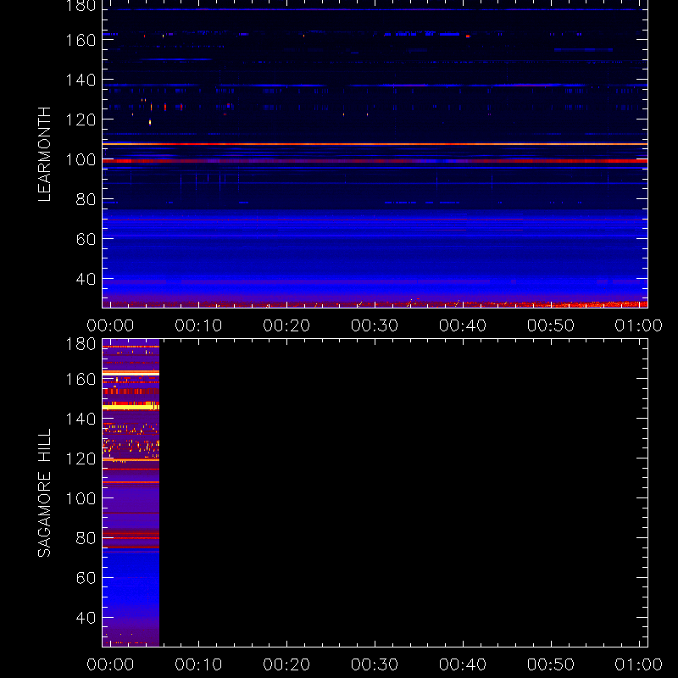The width and height of the screenshot is (678, 678).
Task: Select the 80 tick label on Sagamore Hill plot
Action: click(86, 538)
